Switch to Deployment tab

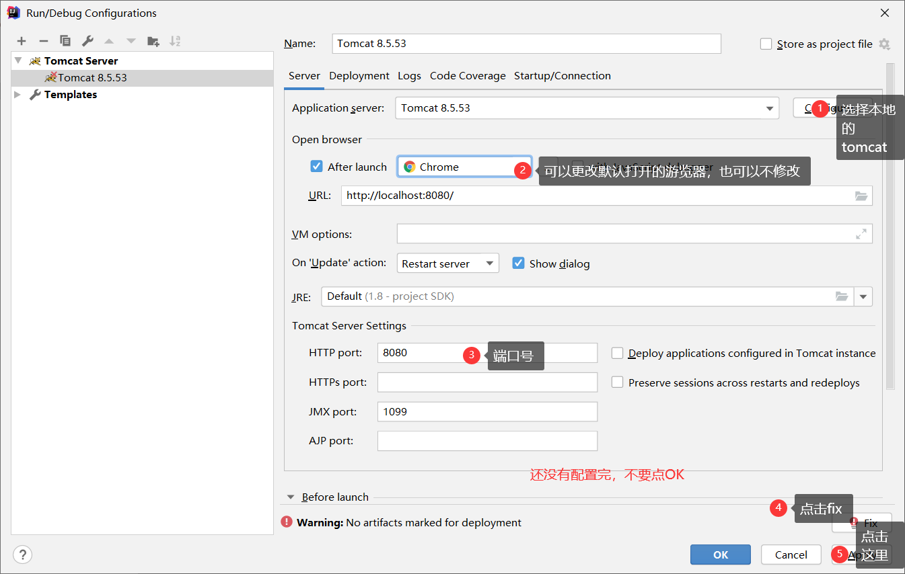tap(359, 76)
